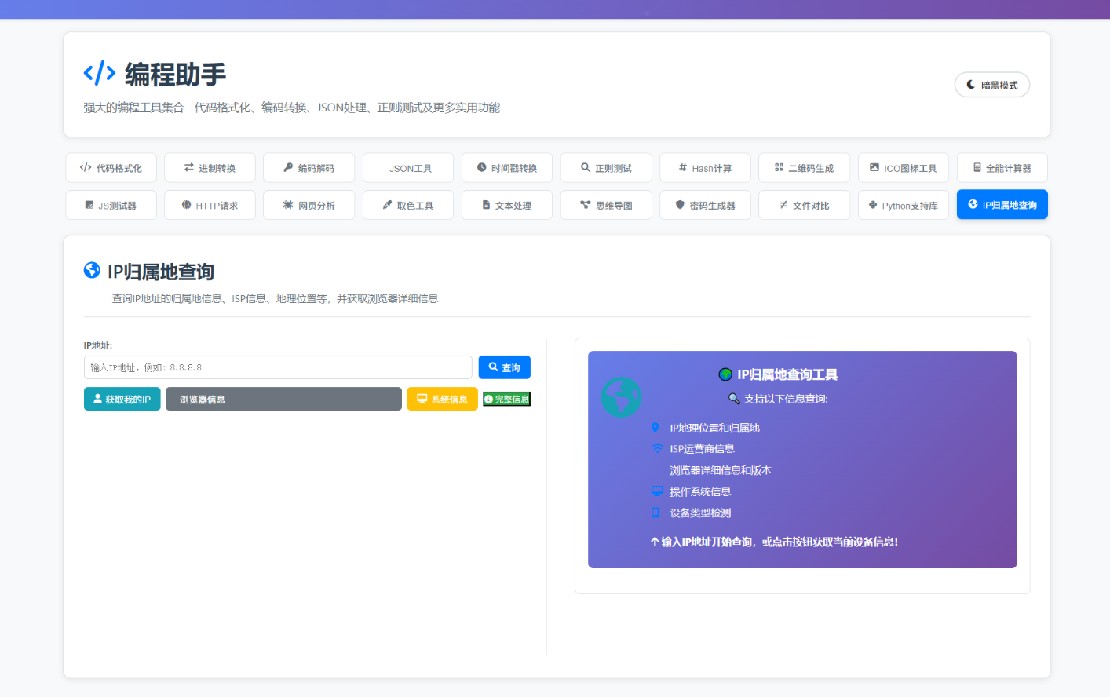Click monitor icon beside 操作系统信息

tap(657, 491)
